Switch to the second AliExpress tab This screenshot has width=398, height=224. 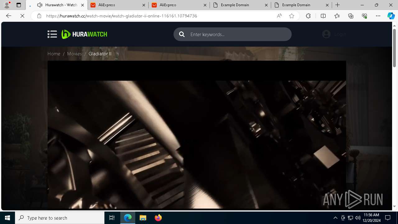(179, 5)
